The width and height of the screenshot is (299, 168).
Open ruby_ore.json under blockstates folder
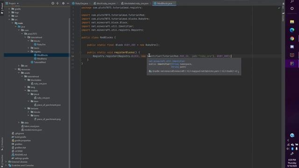pos(39,84)
